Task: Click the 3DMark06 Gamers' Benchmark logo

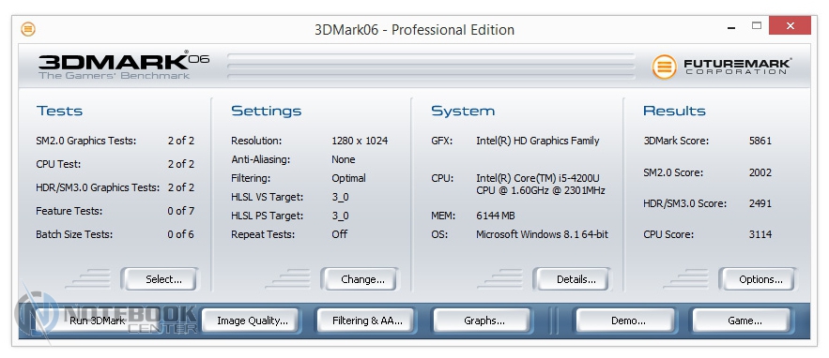Action: point(124,66)
